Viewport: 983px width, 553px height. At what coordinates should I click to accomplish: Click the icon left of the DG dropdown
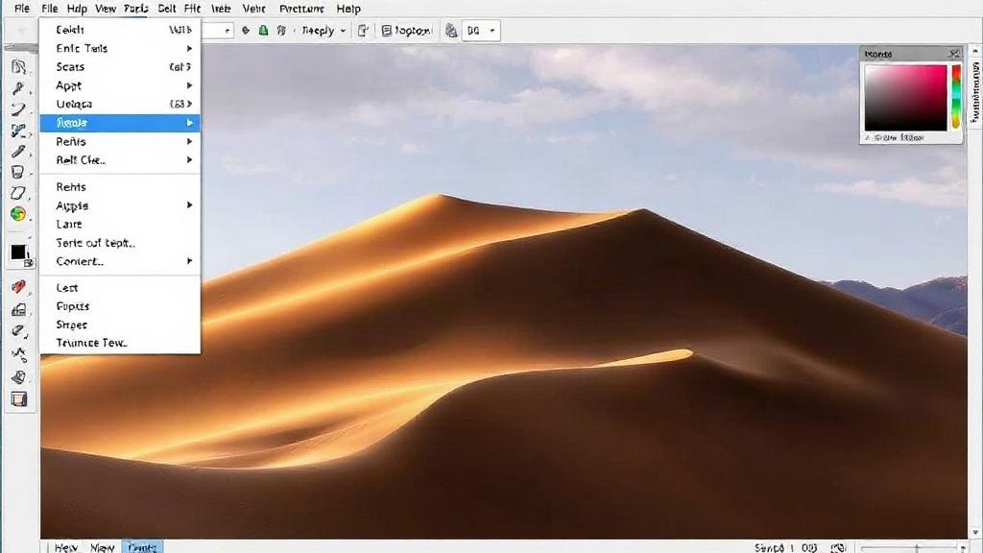coord(451,30)
